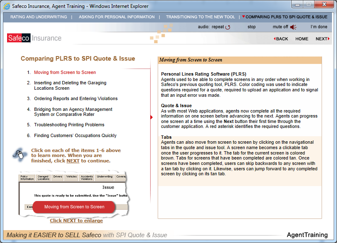Stop the audio playback
This screenshot has width=337, height=243.
(x=251, y=27)
